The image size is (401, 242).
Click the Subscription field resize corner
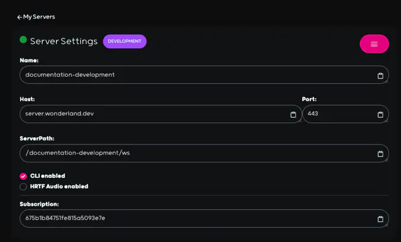tap(387, 225)
